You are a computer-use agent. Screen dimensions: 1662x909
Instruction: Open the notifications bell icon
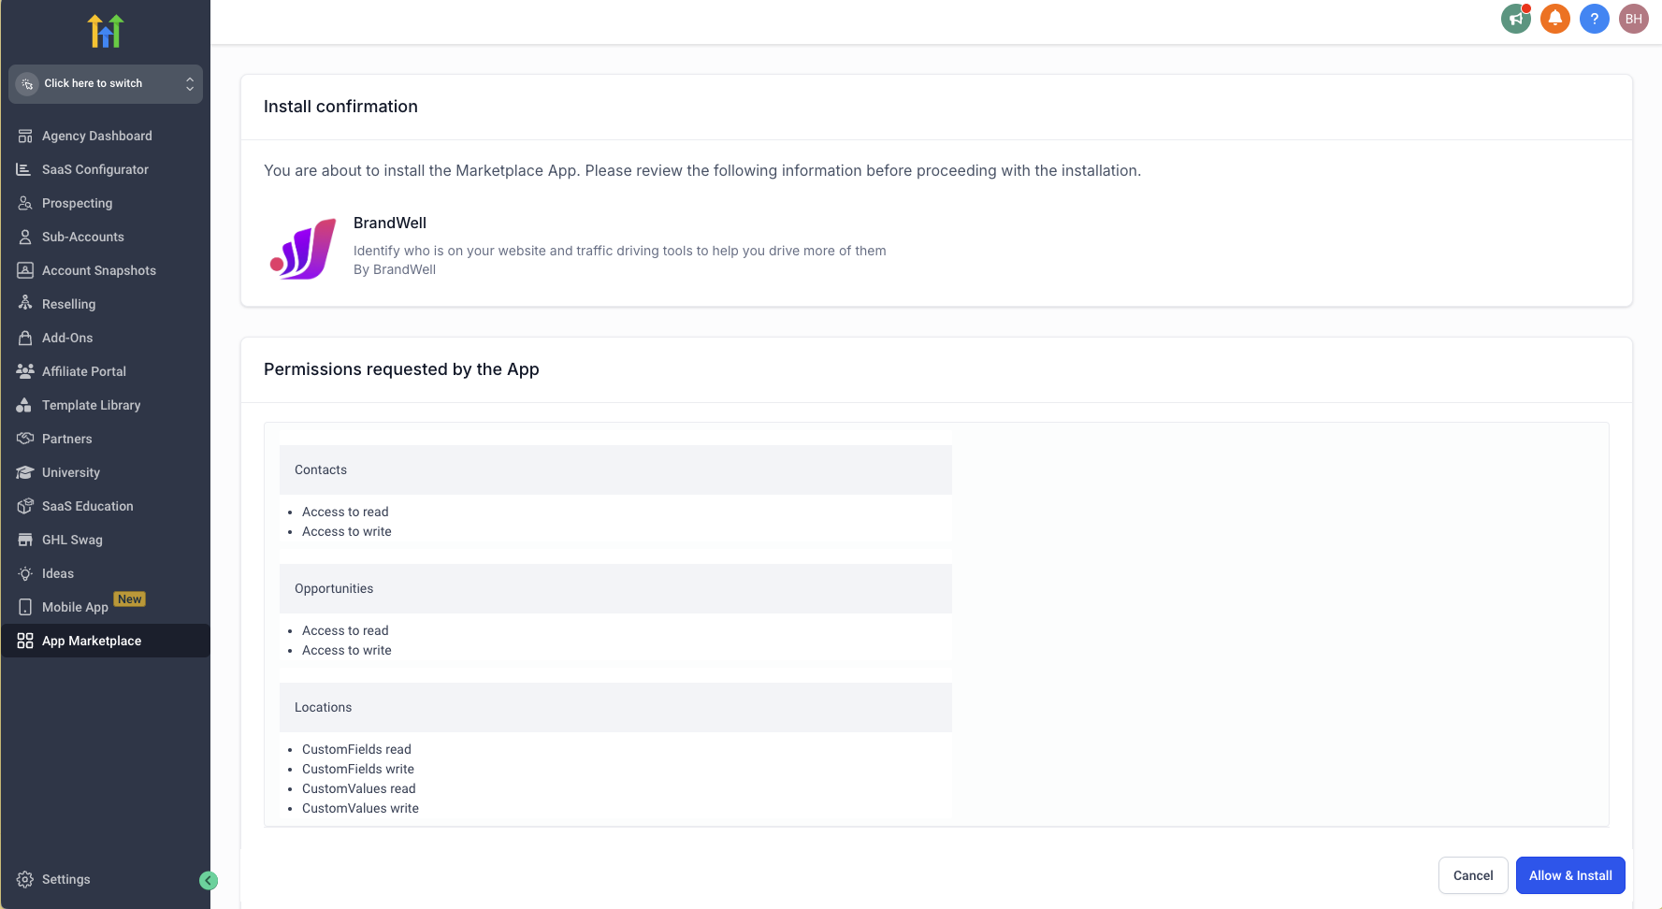1555,19
